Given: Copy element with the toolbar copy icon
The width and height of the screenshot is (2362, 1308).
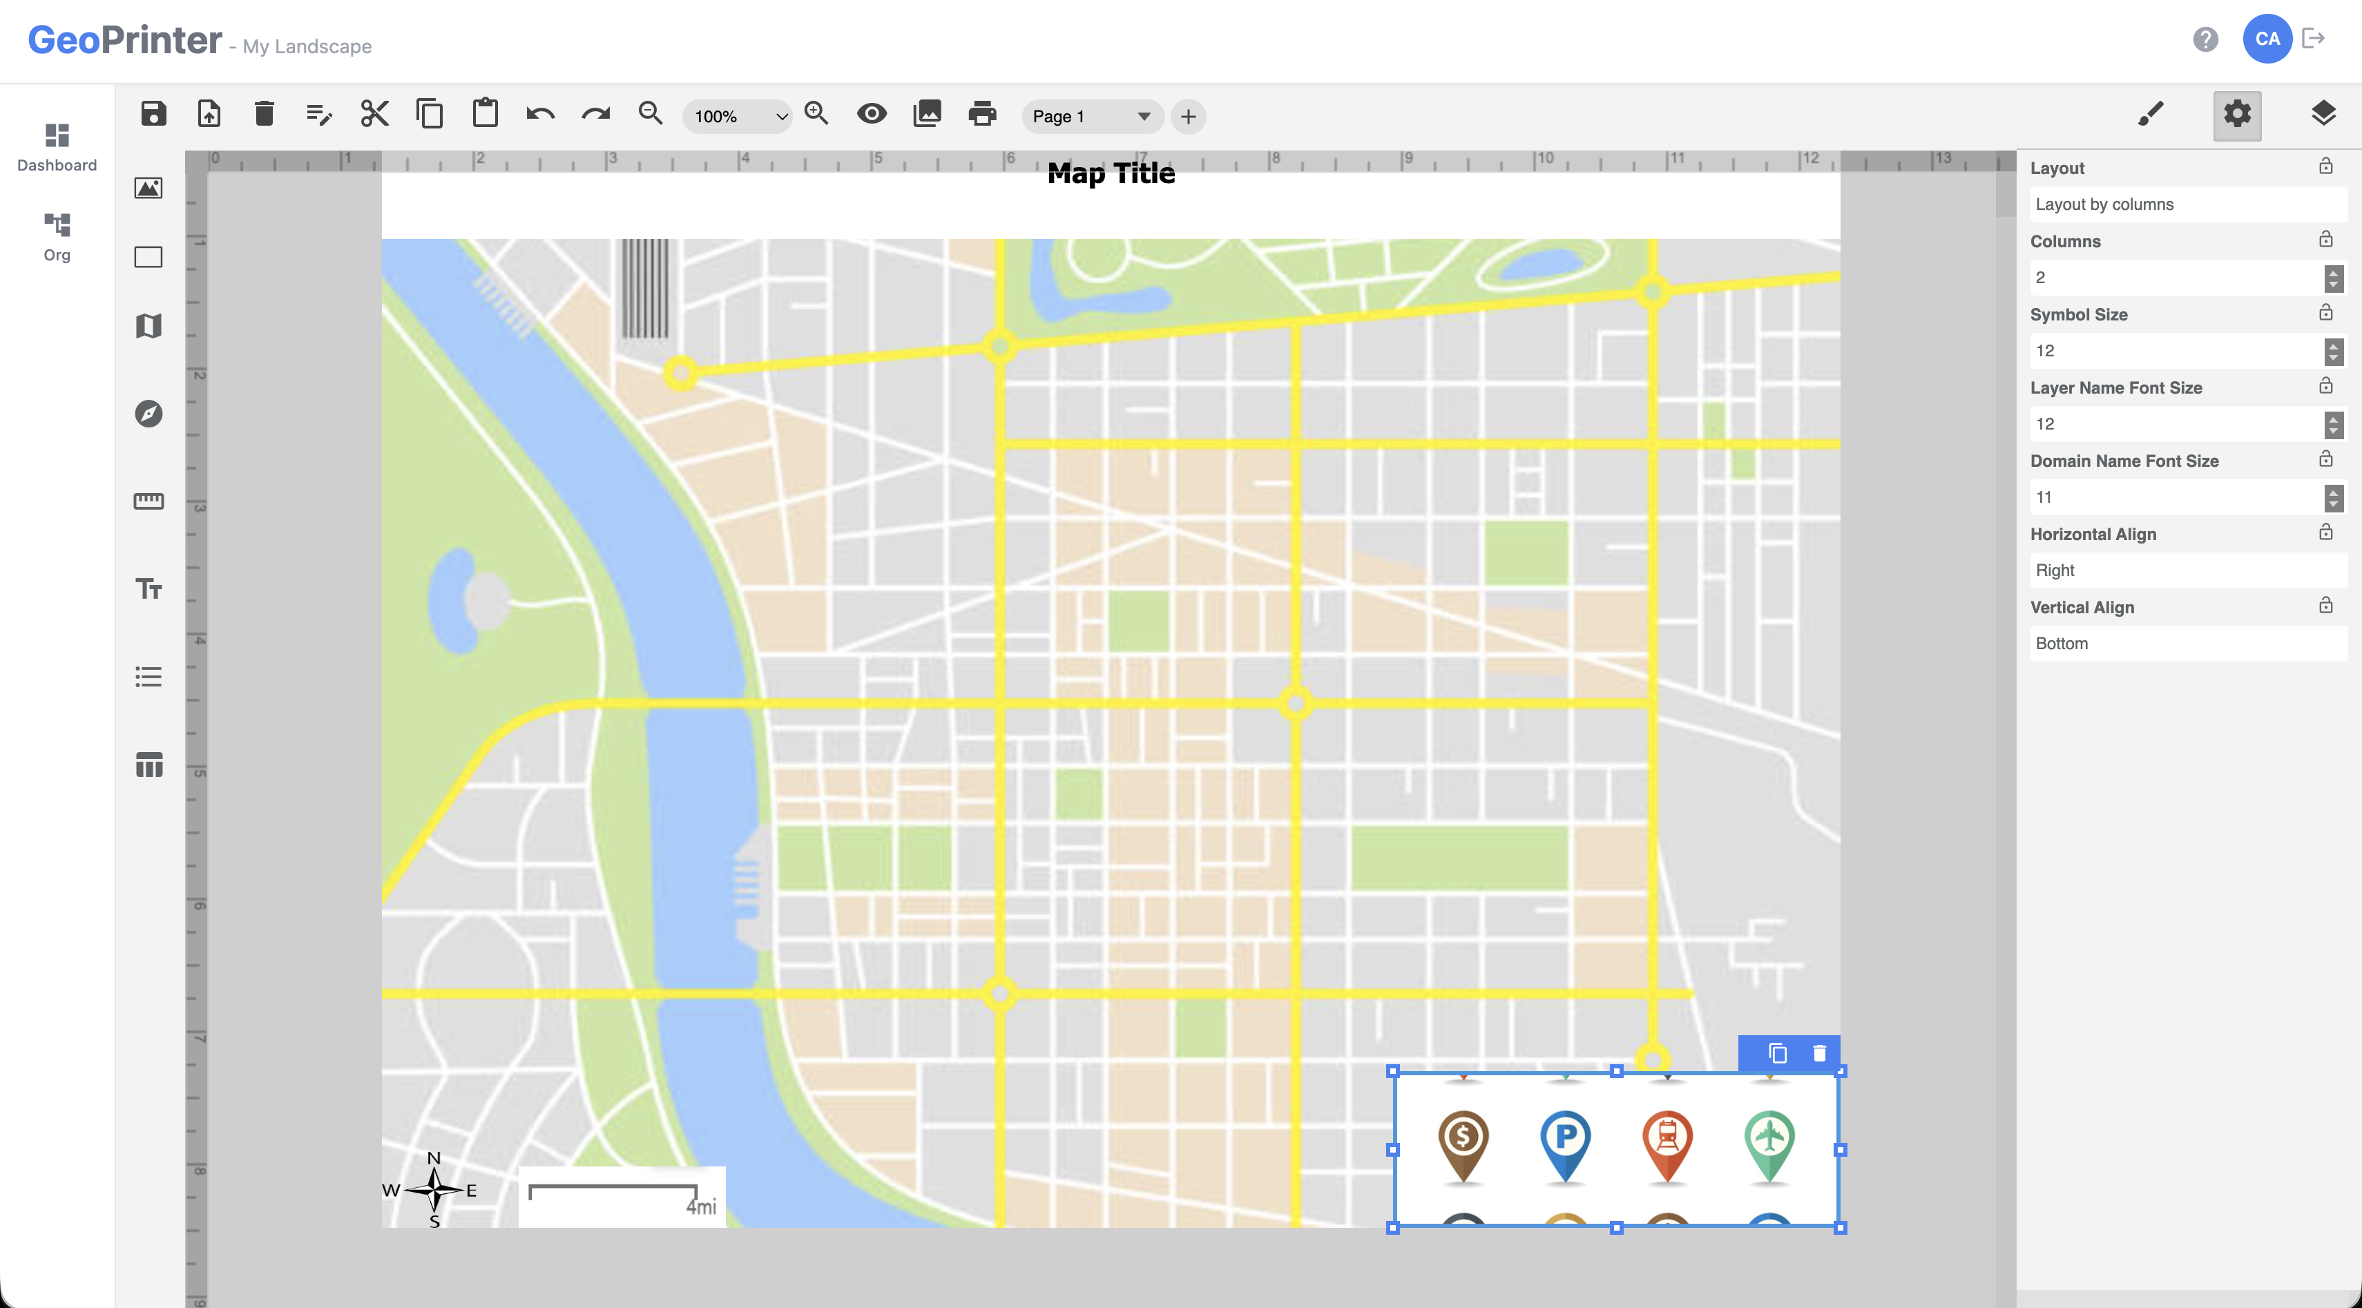Looking at the screenshot, I should tap(429, 115).
